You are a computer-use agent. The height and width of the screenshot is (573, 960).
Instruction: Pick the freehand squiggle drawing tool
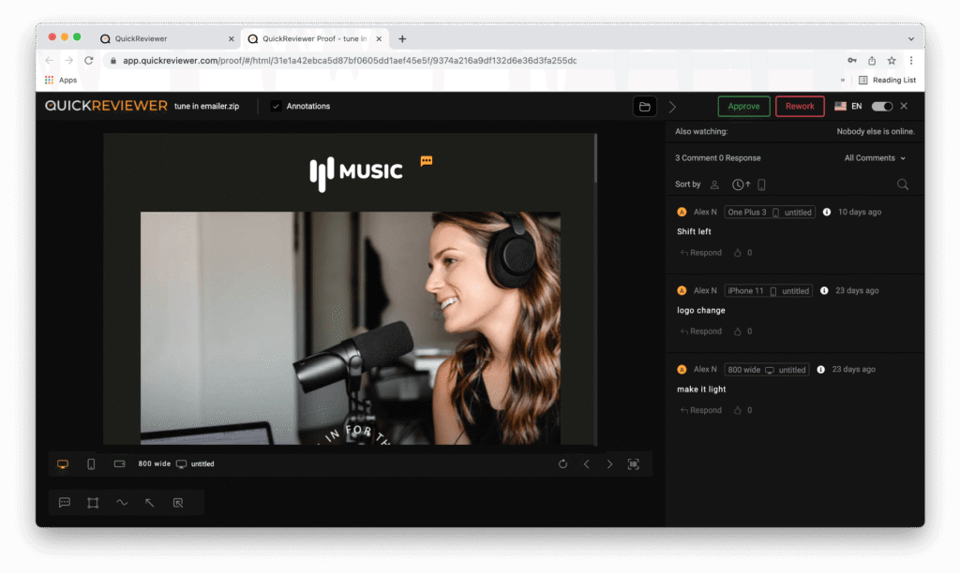coord(122,503)
